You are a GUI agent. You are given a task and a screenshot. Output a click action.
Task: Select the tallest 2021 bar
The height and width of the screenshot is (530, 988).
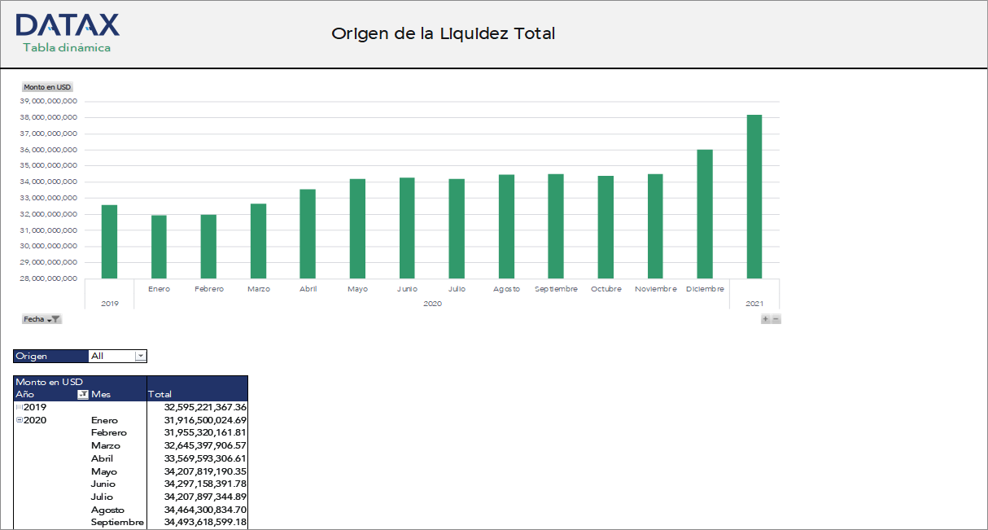(755, 199)
